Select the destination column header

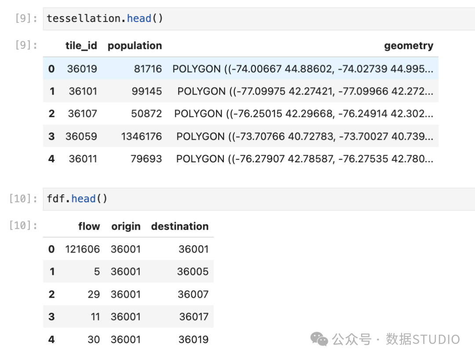click(180, 226)
